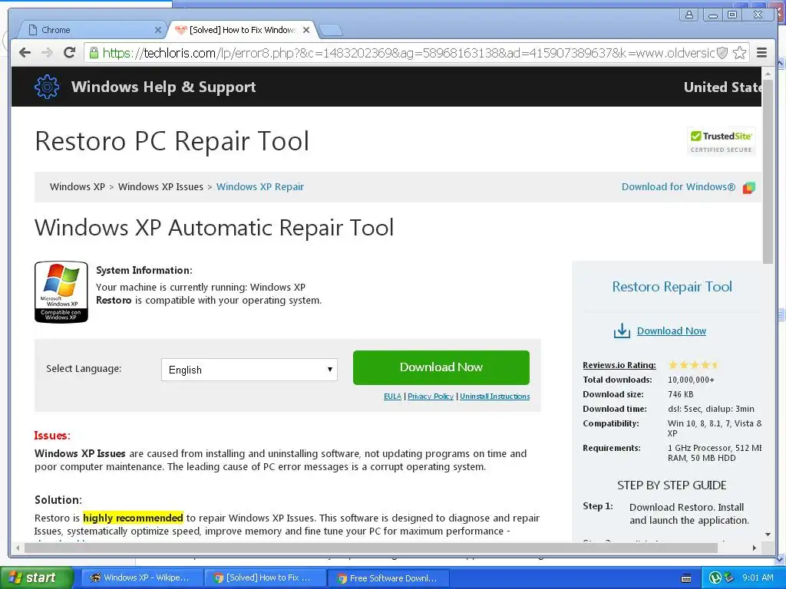786x589 pixels.
Task: Click the second tray icon beside uTorrent
Action: (729, 578)
